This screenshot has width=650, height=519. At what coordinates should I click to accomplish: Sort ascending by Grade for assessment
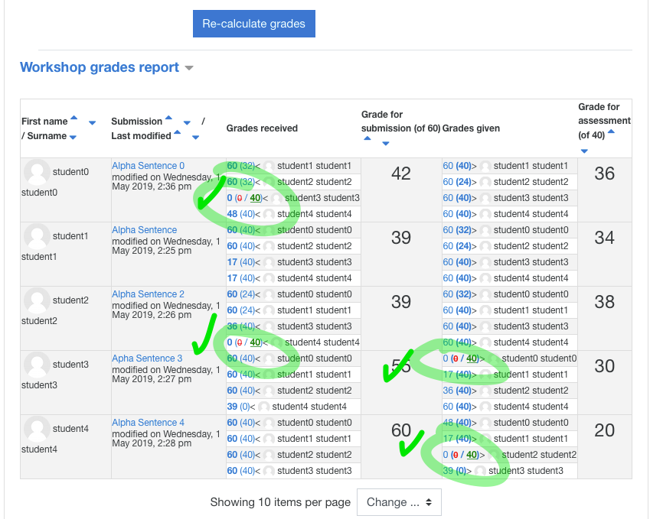pyautogui.click(x=611, y=132)
